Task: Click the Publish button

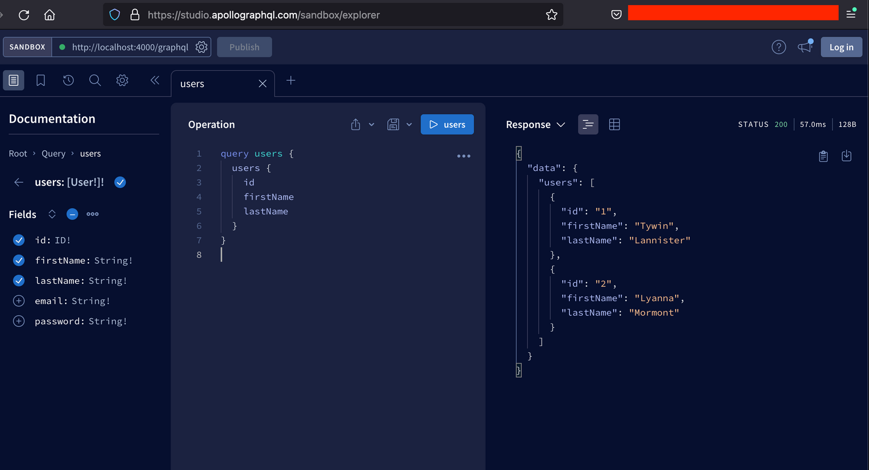Action: click(x=244, y=47)
